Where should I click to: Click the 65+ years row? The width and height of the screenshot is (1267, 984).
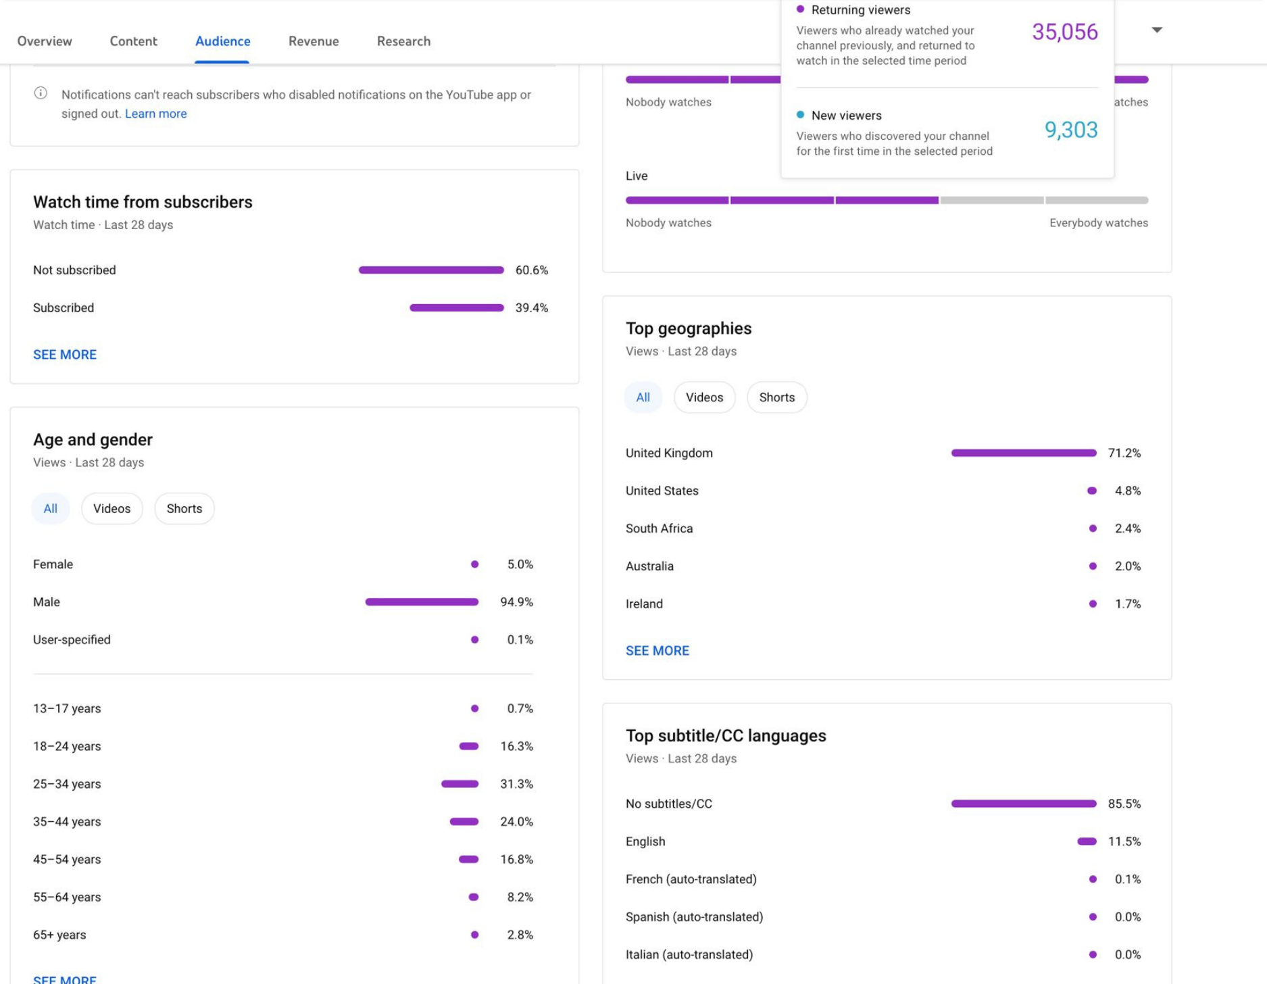(x=283, y=935)
